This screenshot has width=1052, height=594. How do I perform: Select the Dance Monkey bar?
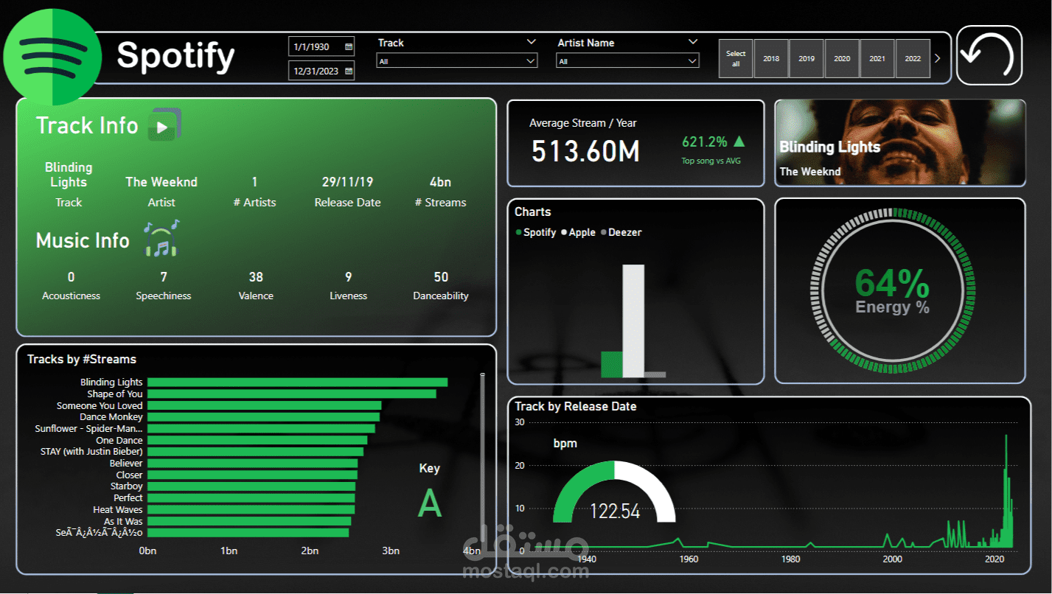(263, 416)
